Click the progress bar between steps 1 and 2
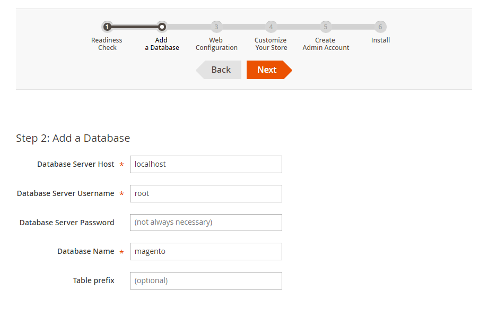 pyautogui.click(x=135, y=27)
